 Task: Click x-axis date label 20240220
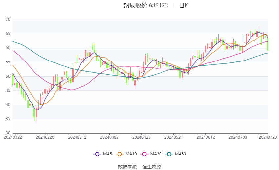(x=45, y=137)
